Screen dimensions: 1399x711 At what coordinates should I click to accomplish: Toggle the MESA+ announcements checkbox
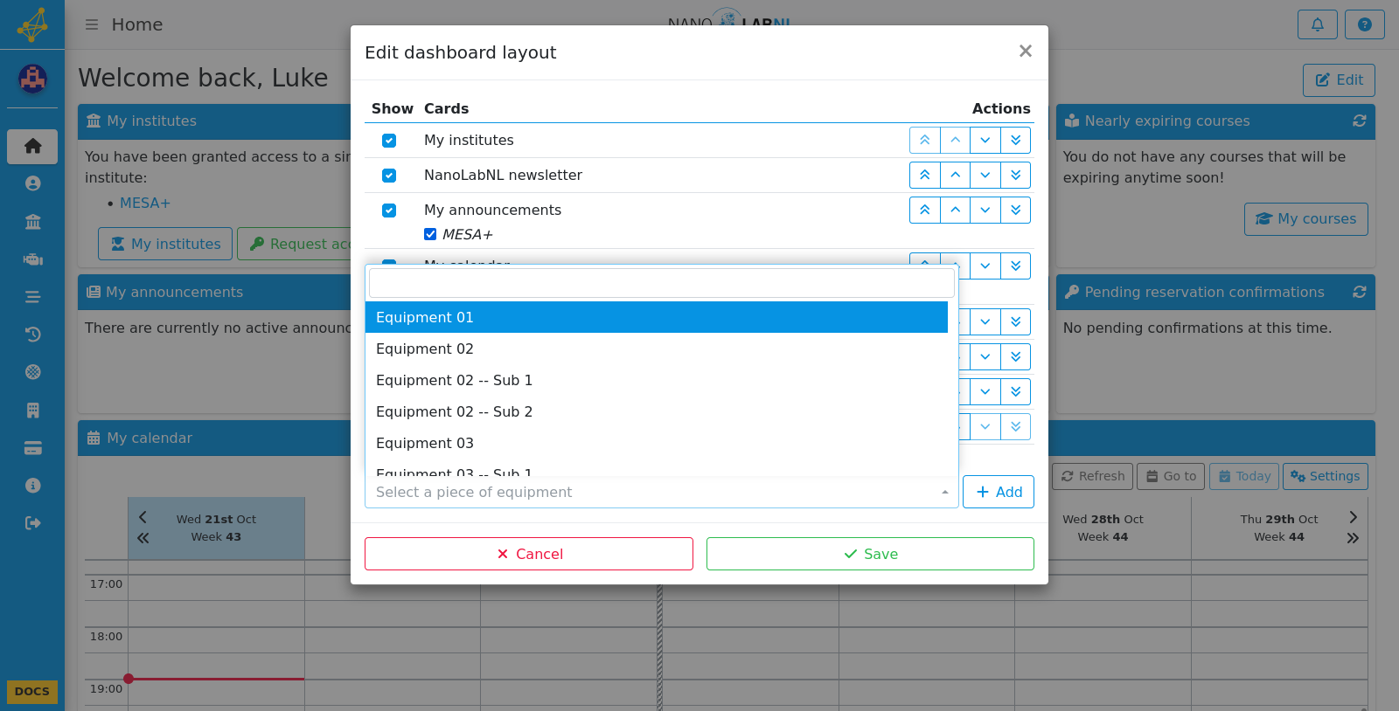(x=430, y=234)
